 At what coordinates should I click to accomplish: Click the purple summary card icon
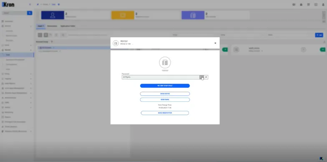(193, 15)
